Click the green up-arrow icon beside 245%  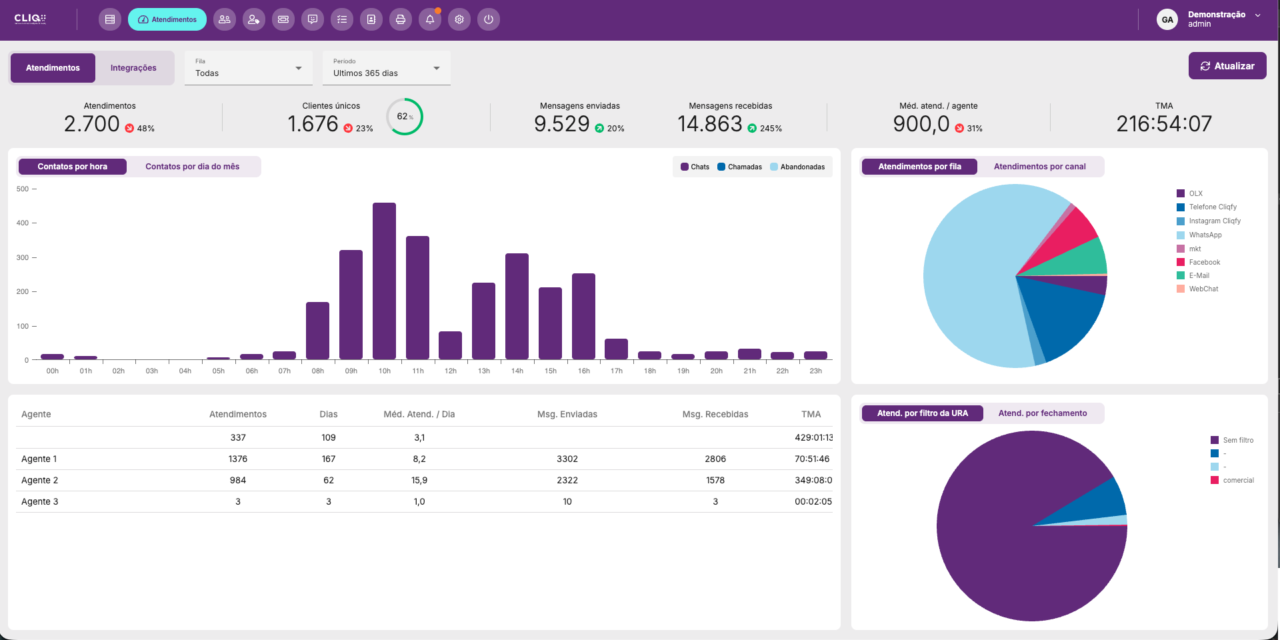click(x=752, y=129)
